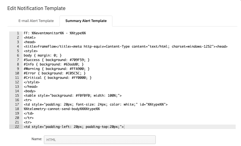Click line number 22 in the gutter
Image resolution: width=241 pixels, height=146 pixels.
click(x=17, y=127)
